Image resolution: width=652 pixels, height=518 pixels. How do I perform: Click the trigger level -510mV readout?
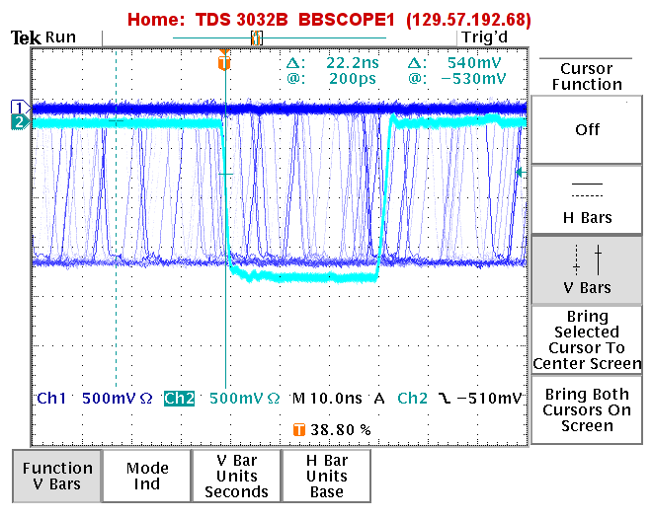489,399
